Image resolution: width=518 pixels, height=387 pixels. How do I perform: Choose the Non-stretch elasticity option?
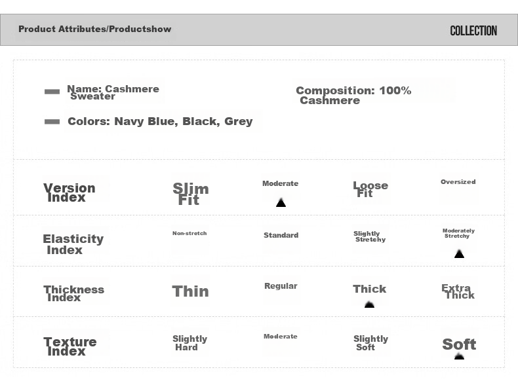tap(189, 233)
